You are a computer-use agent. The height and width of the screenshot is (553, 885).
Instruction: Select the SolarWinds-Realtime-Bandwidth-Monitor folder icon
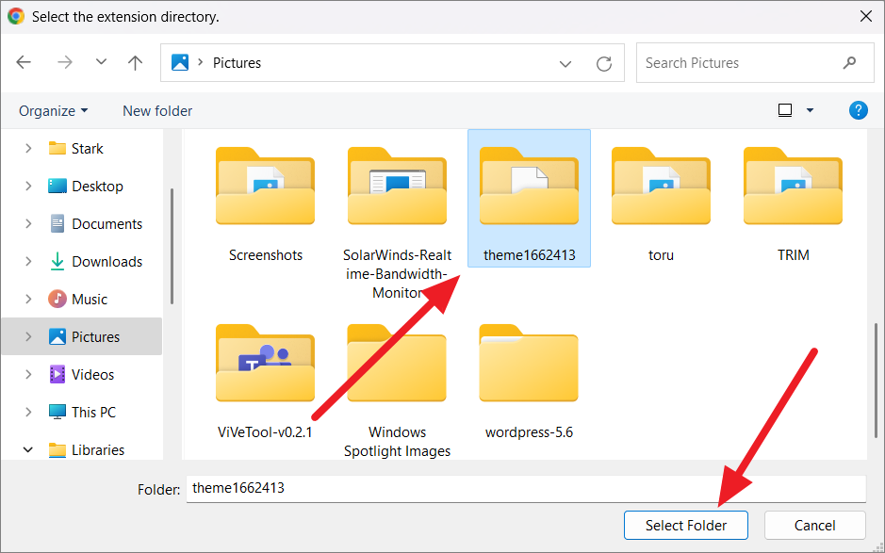(398, 186)
